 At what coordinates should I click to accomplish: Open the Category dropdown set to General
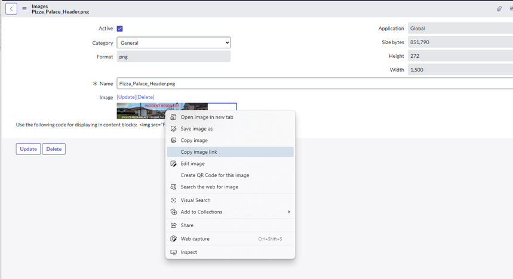173,42
